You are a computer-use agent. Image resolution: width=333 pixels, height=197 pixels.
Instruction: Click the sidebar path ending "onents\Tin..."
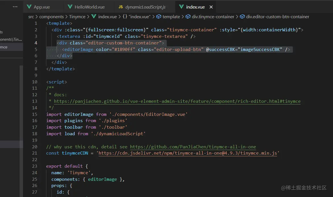(11, 39)
